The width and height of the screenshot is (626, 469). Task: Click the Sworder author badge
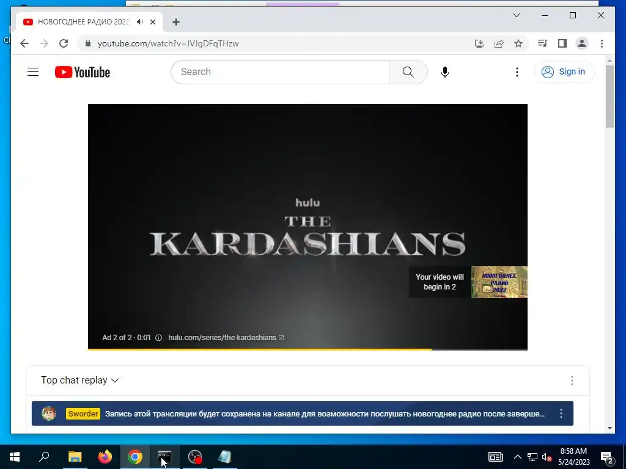click(83, 413)
